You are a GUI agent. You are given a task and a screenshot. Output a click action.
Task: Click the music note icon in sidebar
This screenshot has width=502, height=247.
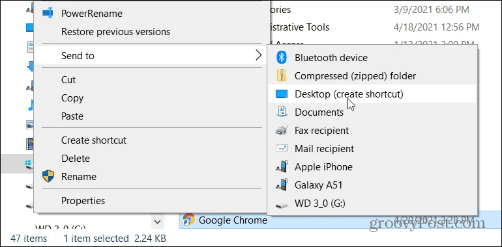point(31,105)
